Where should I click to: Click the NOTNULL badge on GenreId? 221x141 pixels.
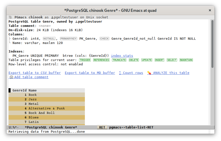(x=49, y=39)
